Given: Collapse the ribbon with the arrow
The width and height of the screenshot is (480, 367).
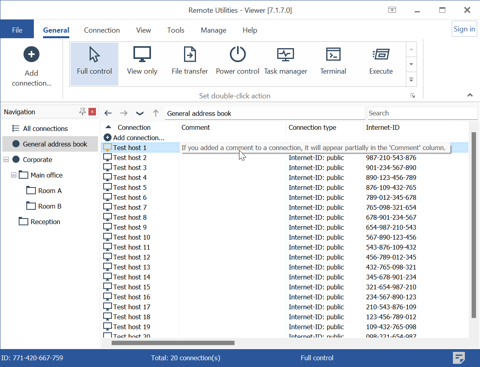Looking at the screenshot, I should click(470, 96).
